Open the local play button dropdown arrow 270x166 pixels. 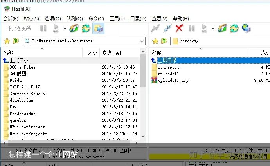[x=65, y=29]
